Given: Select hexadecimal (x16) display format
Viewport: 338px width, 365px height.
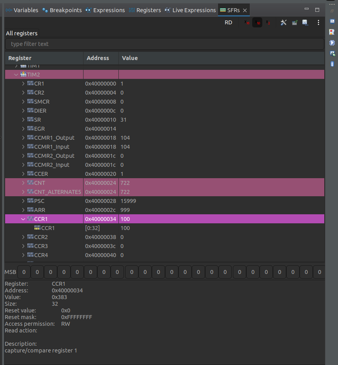Looking at the screenshot, I should point(247,22).
